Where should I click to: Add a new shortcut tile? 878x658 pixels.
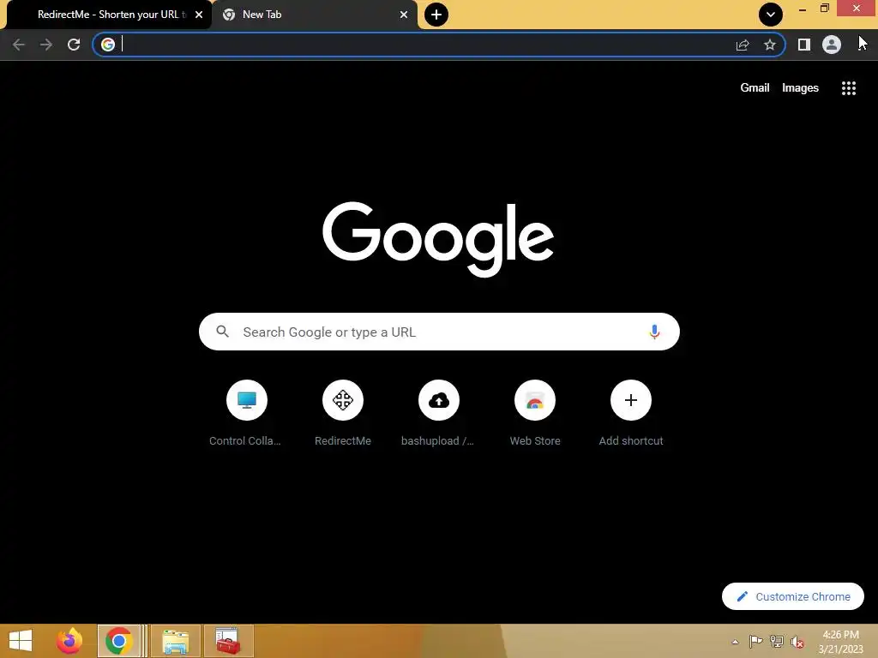click(x=630, y=413)
